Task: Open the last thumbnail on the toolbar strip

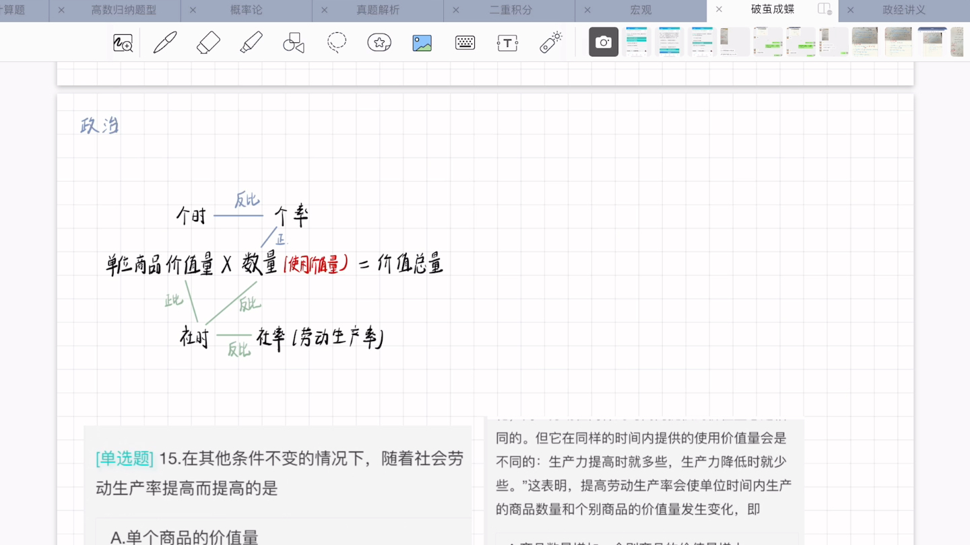Action: (x=957, y=42)
